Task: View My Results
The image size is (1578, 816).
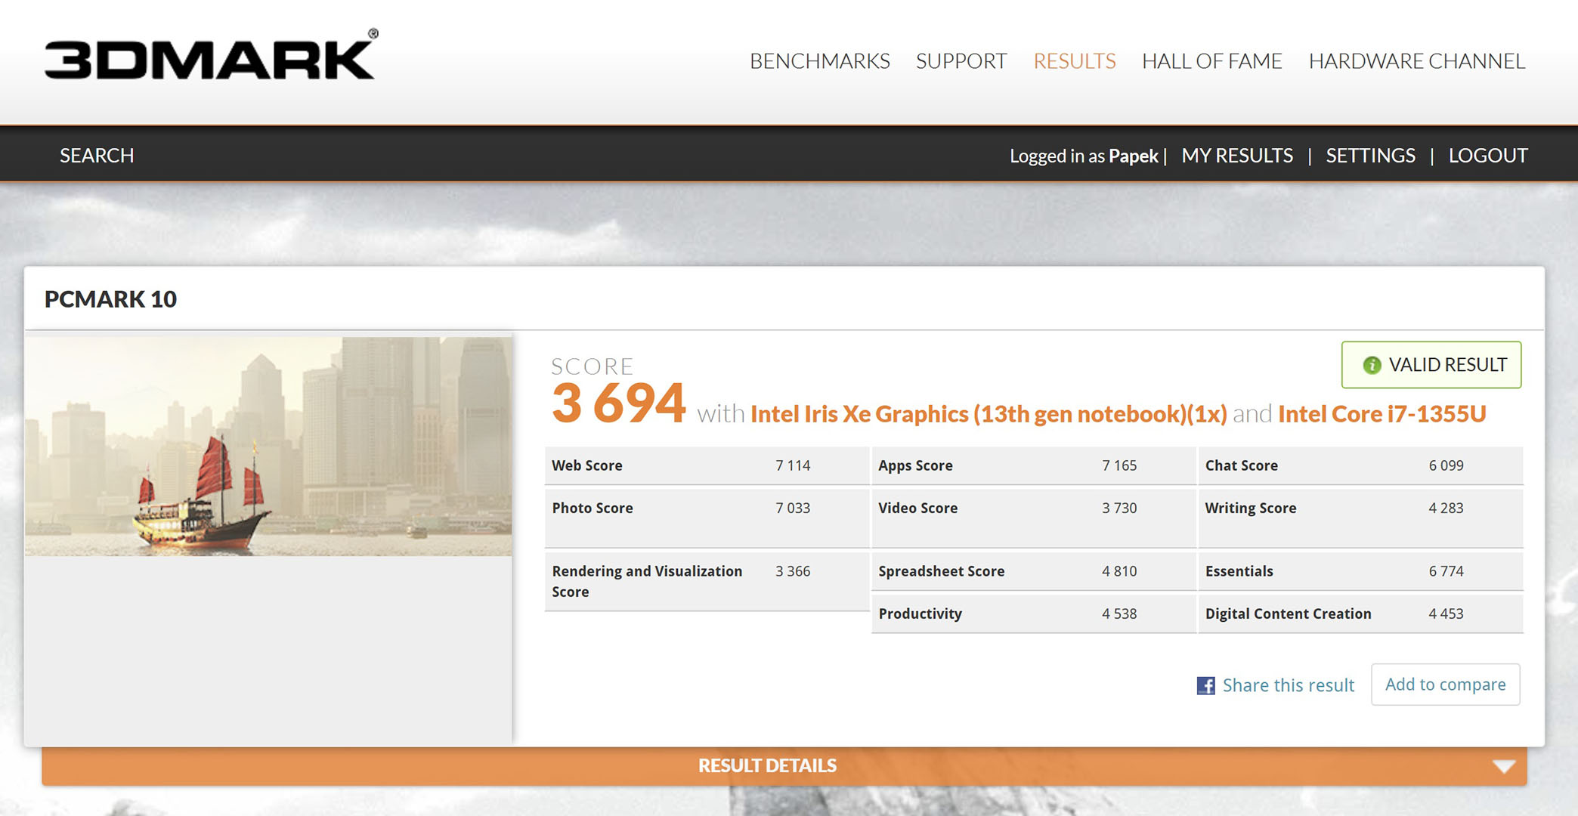Action: point(1237,156)
